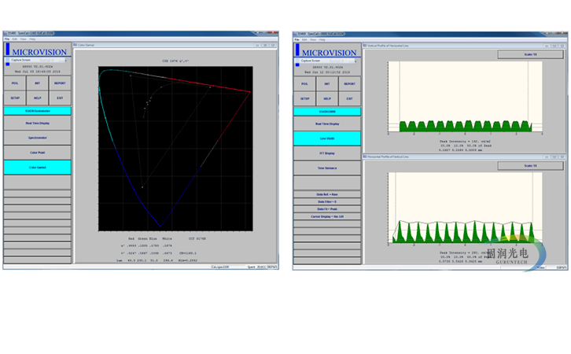
Task: Toggle Data Fit = Peak option
Action: tap(327, 209)
